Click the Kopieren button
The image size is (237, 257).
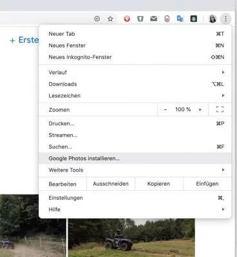pyautogui.click(x=159, y=184)
